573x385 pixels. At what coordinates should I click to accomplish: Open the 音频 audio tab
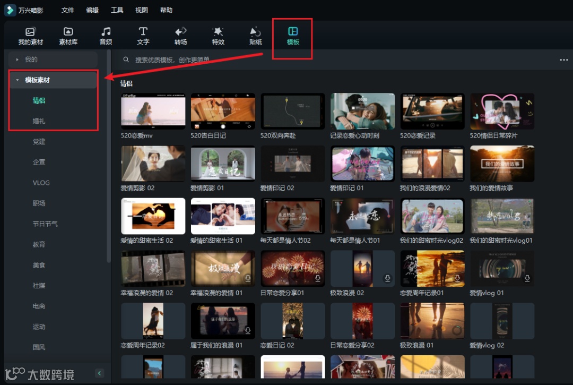(x=106, y=36)
